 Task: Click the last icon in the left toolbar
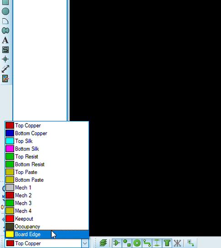point(5,79)
